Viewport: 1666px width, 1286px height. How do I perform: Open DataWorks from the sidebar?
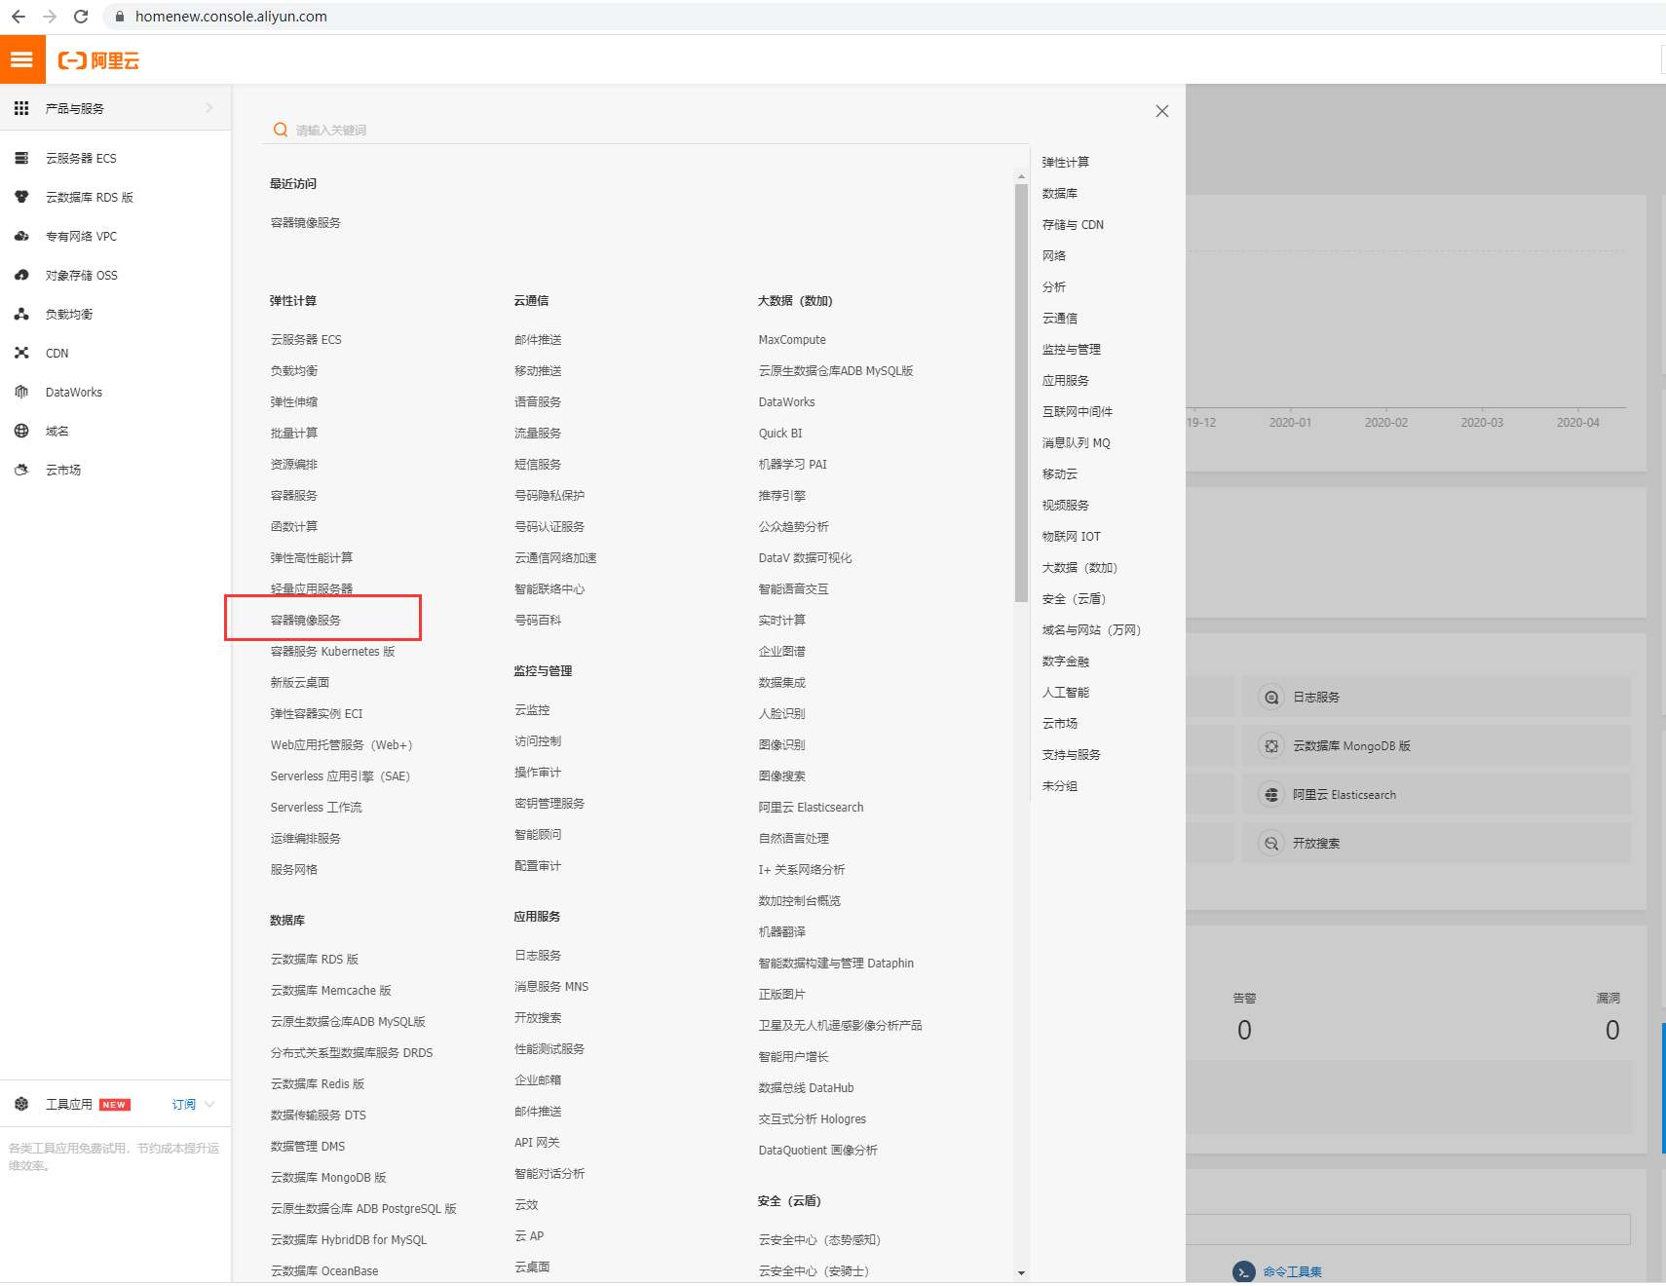[73, 392]
